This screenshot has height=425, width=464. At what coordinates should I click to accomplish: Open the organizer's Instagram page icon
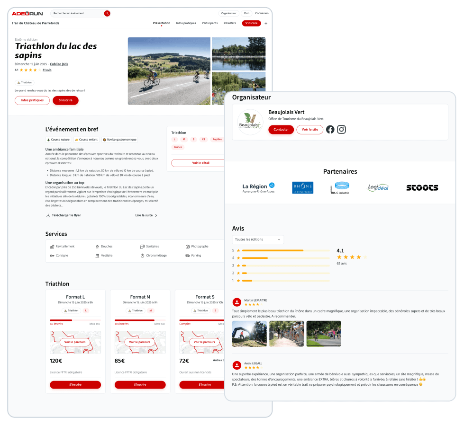[341, 130]
